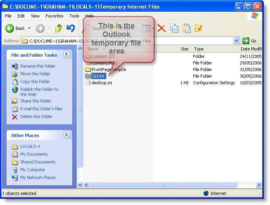Click the blue Undo arrow icon
Viewport: 270px width, 205px height.
tap(71, 28)
